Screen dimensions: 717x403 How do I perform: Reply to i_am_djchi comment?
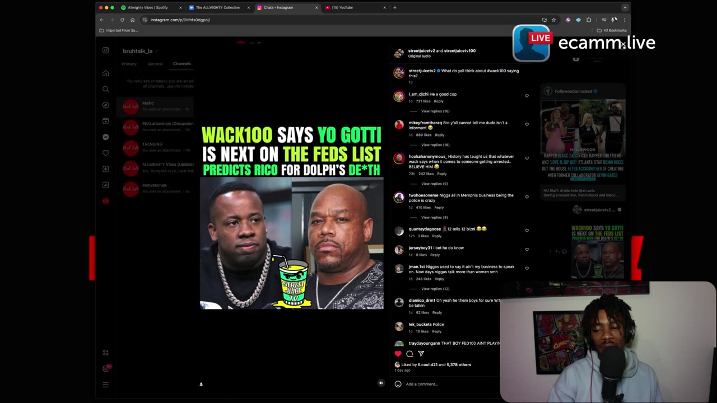click(439, 101)
